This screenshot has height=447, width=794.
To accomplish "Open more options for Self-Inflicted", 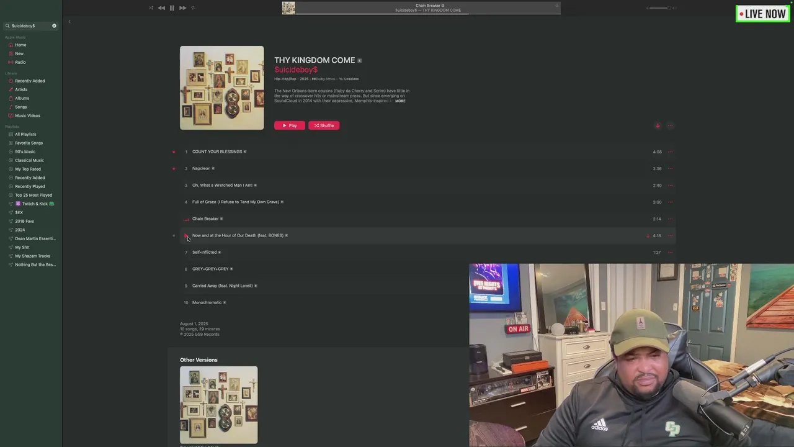I will [670, 252].
